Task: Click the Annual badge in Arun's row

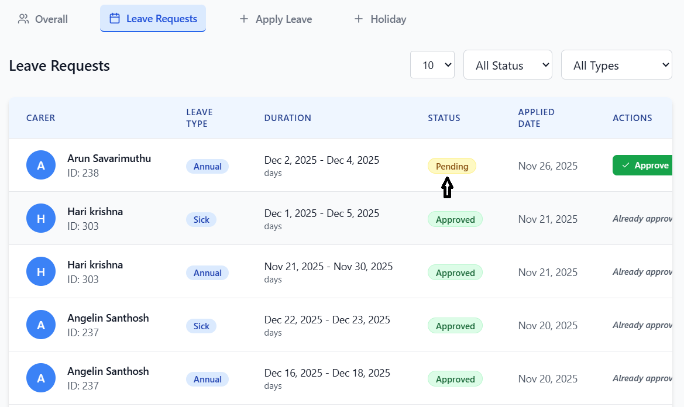Action: pos(207,166)
